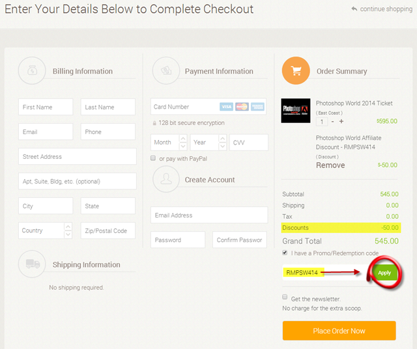
Task: Click the minus icon to decrease ticket quantity
Action: coord(332,121)
